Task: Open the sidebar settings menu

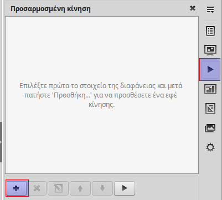Action: (x=210, y=9)
